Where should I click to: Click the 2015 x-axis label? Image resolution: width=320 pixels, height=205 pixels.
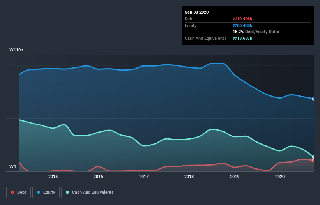tap(53, 177)
